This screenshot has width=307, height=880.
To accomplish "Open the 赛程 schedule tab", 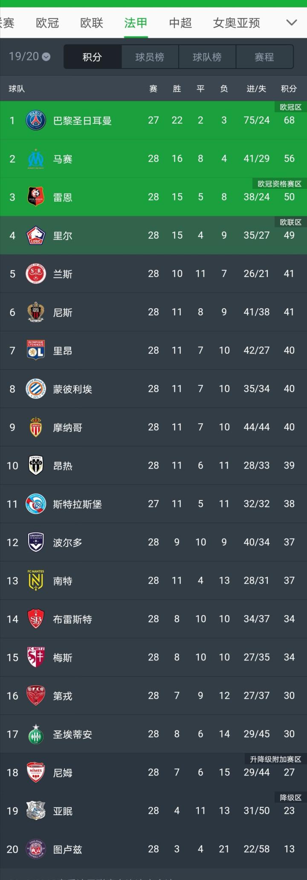I will point(264,57).
